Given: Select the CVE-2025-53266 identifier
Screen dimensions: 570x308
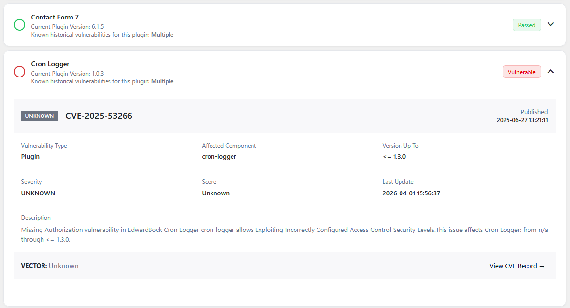Looking at the screenshot, I should pos(99,115).
